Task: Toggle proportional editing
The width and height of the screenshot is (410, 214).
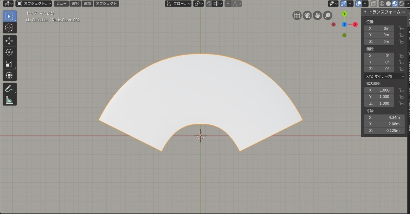Action: click(228, 4)
